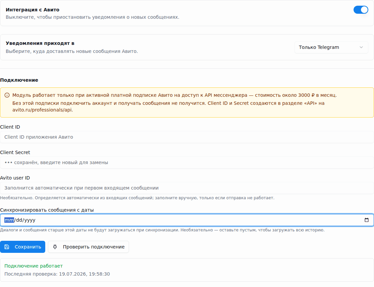The width and height of the screenshot is (374, 287).
Task: Click the chevron in the Telegram dropdown
Action: coord(361,47)
